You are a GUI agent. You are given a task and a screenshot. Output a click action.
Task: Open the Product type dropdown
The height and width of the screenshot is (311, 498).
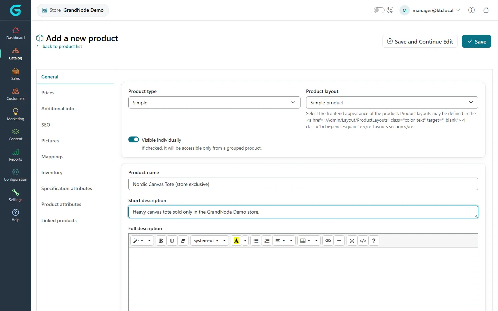(214, 103)
